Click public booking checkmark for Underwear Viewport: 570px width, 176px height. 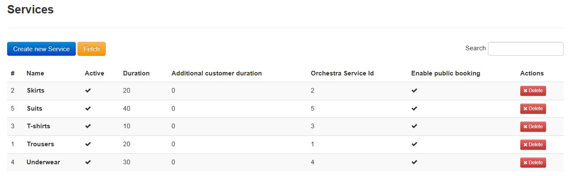pos(414,162)
